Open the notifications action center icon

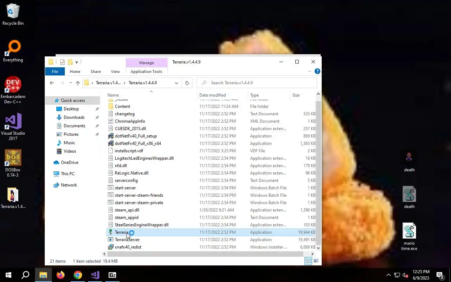(x=440, y=275)
